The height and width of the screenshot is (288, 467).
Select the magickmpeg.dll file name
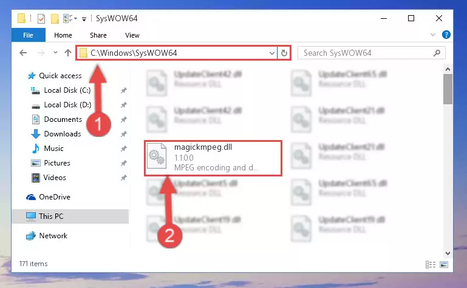pos(203,147)
